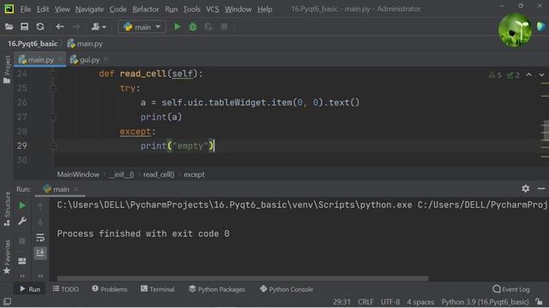
Task: Click the main.py breadcrumb in navigation bar
Action: tap(85, 44)
